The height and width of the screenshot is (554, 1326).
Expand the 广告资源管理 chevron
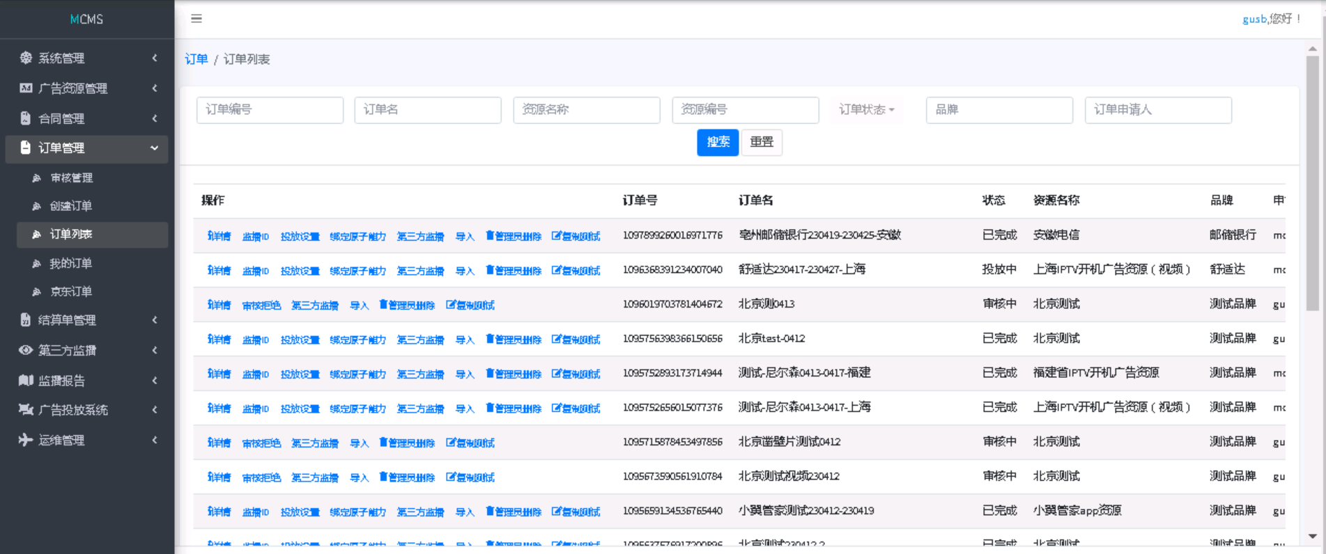coord(155,88)
